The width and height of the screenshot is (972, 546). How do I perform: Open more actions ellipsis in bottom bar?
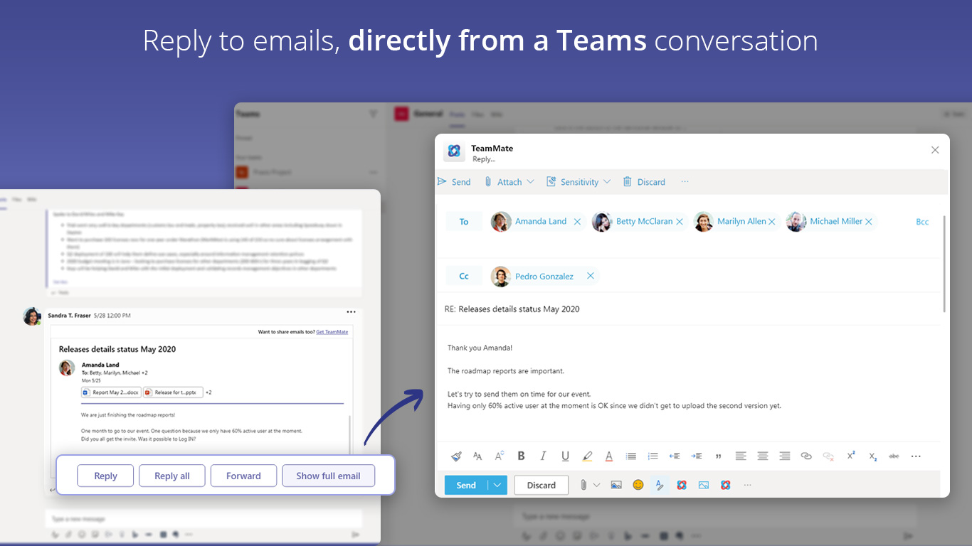tap(747, 485)
